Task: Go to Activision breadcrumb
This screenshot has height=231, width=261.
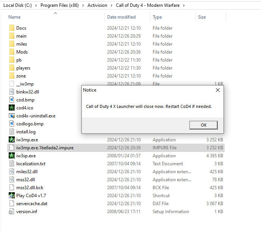Action: click(97, 5)
